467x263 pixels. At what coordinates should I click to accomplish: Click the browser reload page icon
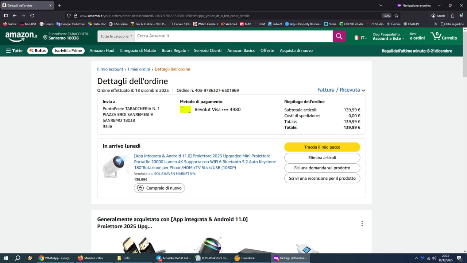click(x=32, y=16)
